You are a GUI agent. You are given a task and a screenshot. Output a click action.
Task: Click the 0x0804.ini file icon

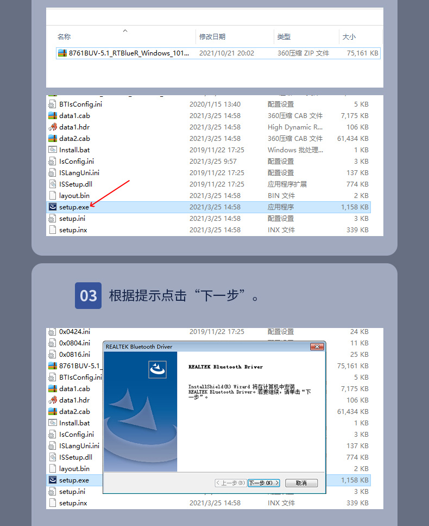coord(52,343)
